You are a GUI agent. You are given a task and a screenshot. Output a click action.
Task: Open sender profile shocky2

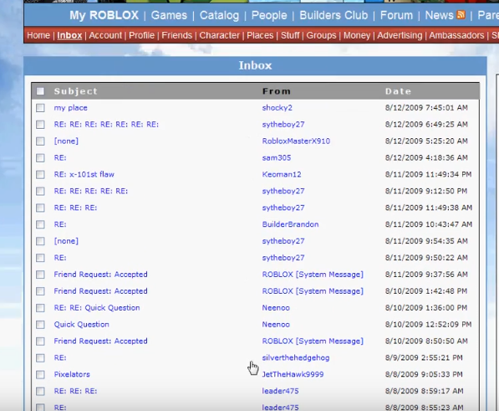point(278,108)
